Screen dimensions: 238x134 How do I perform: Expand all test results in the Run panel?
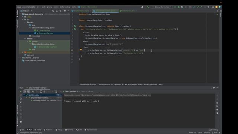[x=41, y=92]
